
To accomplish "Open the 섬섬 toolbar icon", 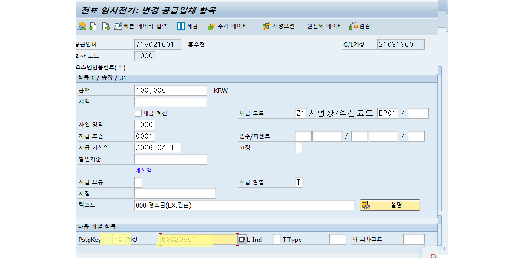I will [x=360, y=26].
